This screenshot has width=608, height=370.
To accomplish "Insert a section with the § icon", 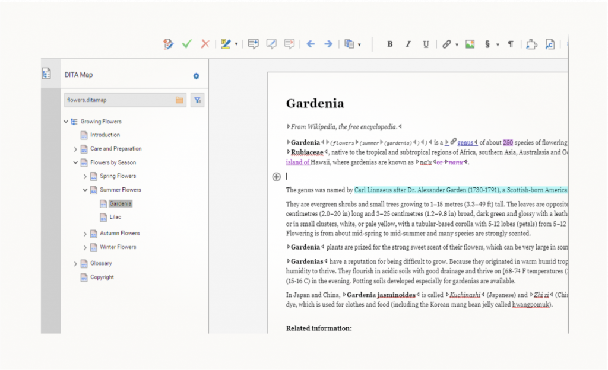I will pyautogui.click(x=487, y=44).
